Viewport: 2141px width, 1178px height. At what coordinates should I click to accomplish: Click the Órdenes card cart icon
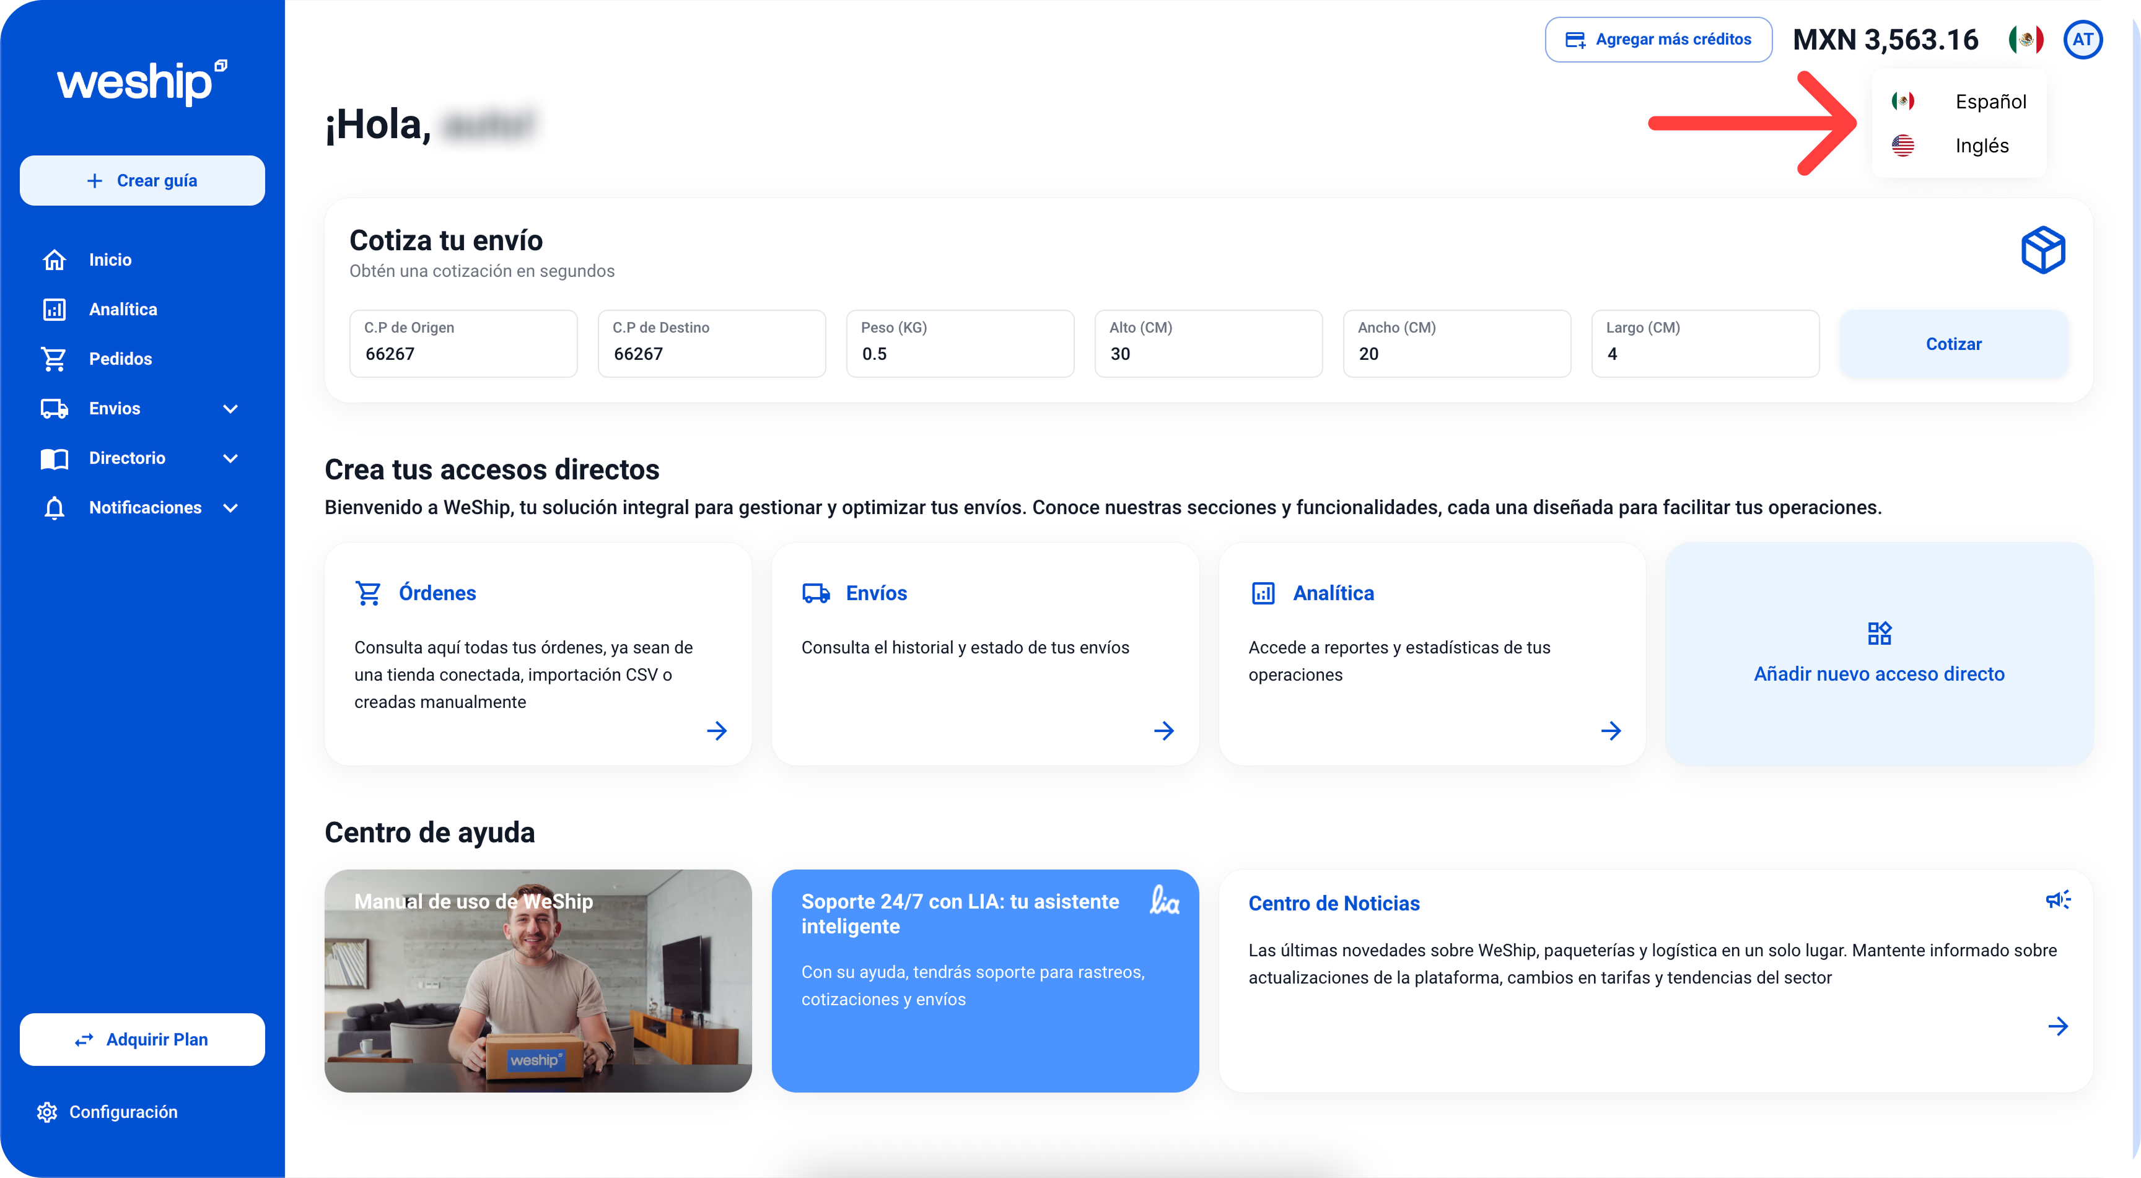pos(367,593)
